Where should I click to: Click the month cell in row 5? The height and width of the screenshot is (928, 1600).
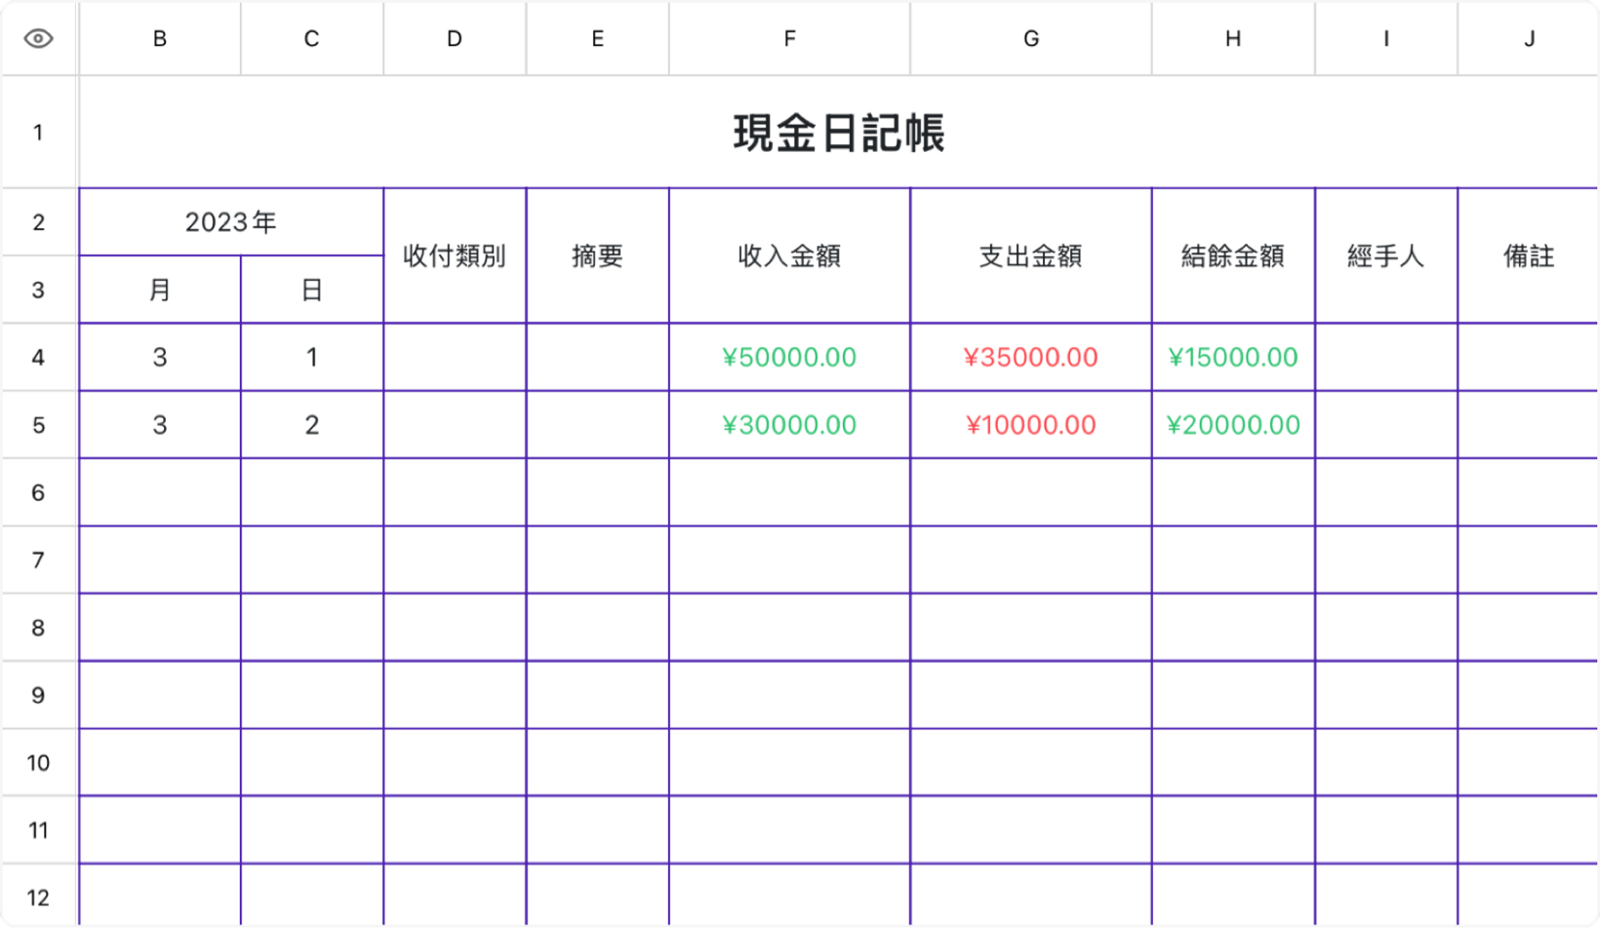[x=160, y=425]
